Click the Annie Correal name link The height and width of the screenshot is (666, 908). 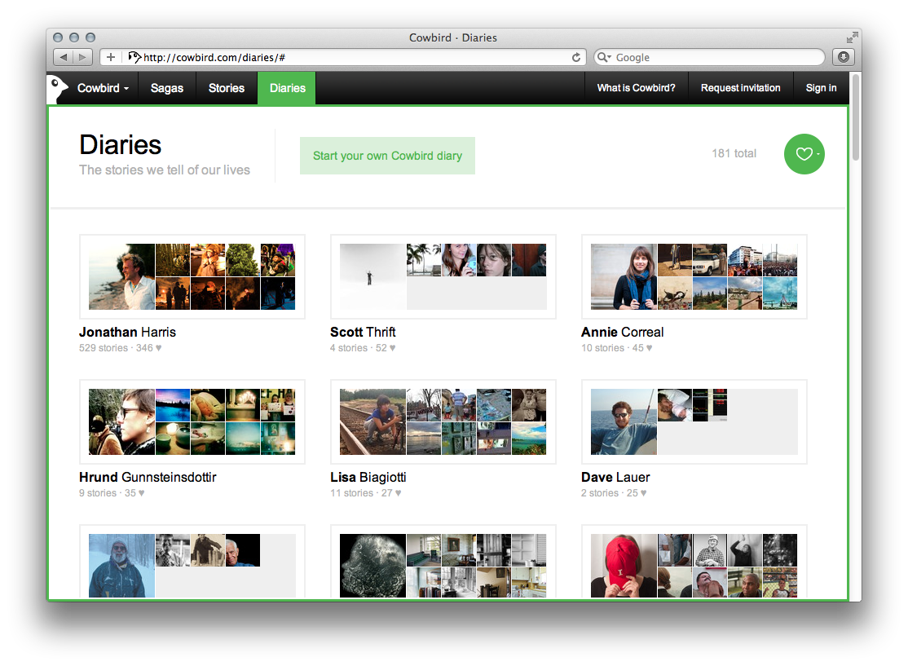(622, 332)
